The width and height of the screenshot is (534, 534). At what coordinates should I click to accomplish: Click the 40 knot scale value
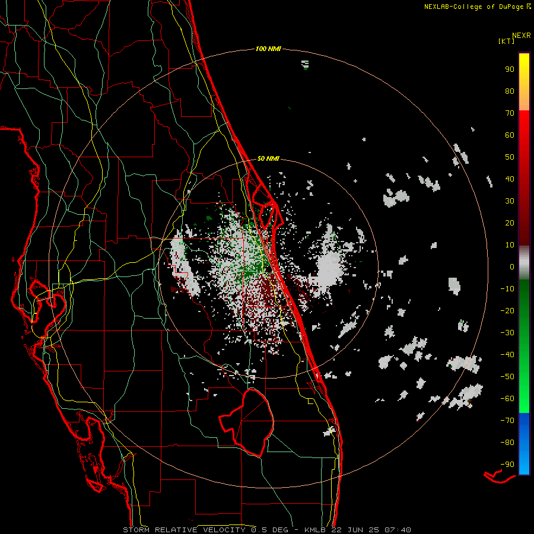[510, 179]
